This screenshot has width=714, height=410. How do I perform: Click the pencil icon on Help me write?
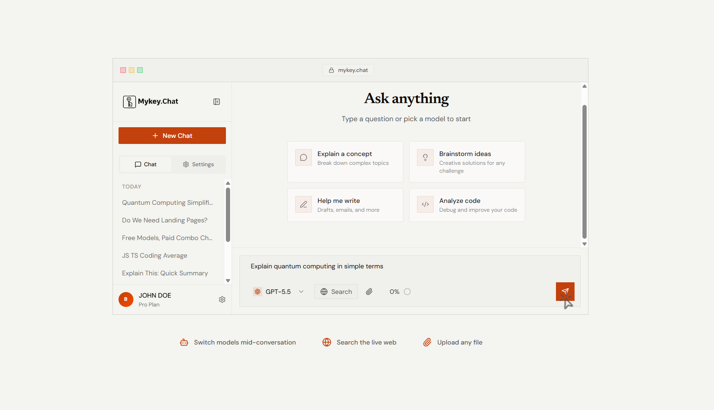point(304,204)
